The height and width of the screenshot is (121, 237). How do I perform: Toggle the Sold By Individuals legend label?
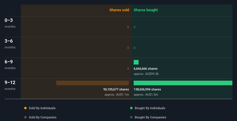(42, 108)
